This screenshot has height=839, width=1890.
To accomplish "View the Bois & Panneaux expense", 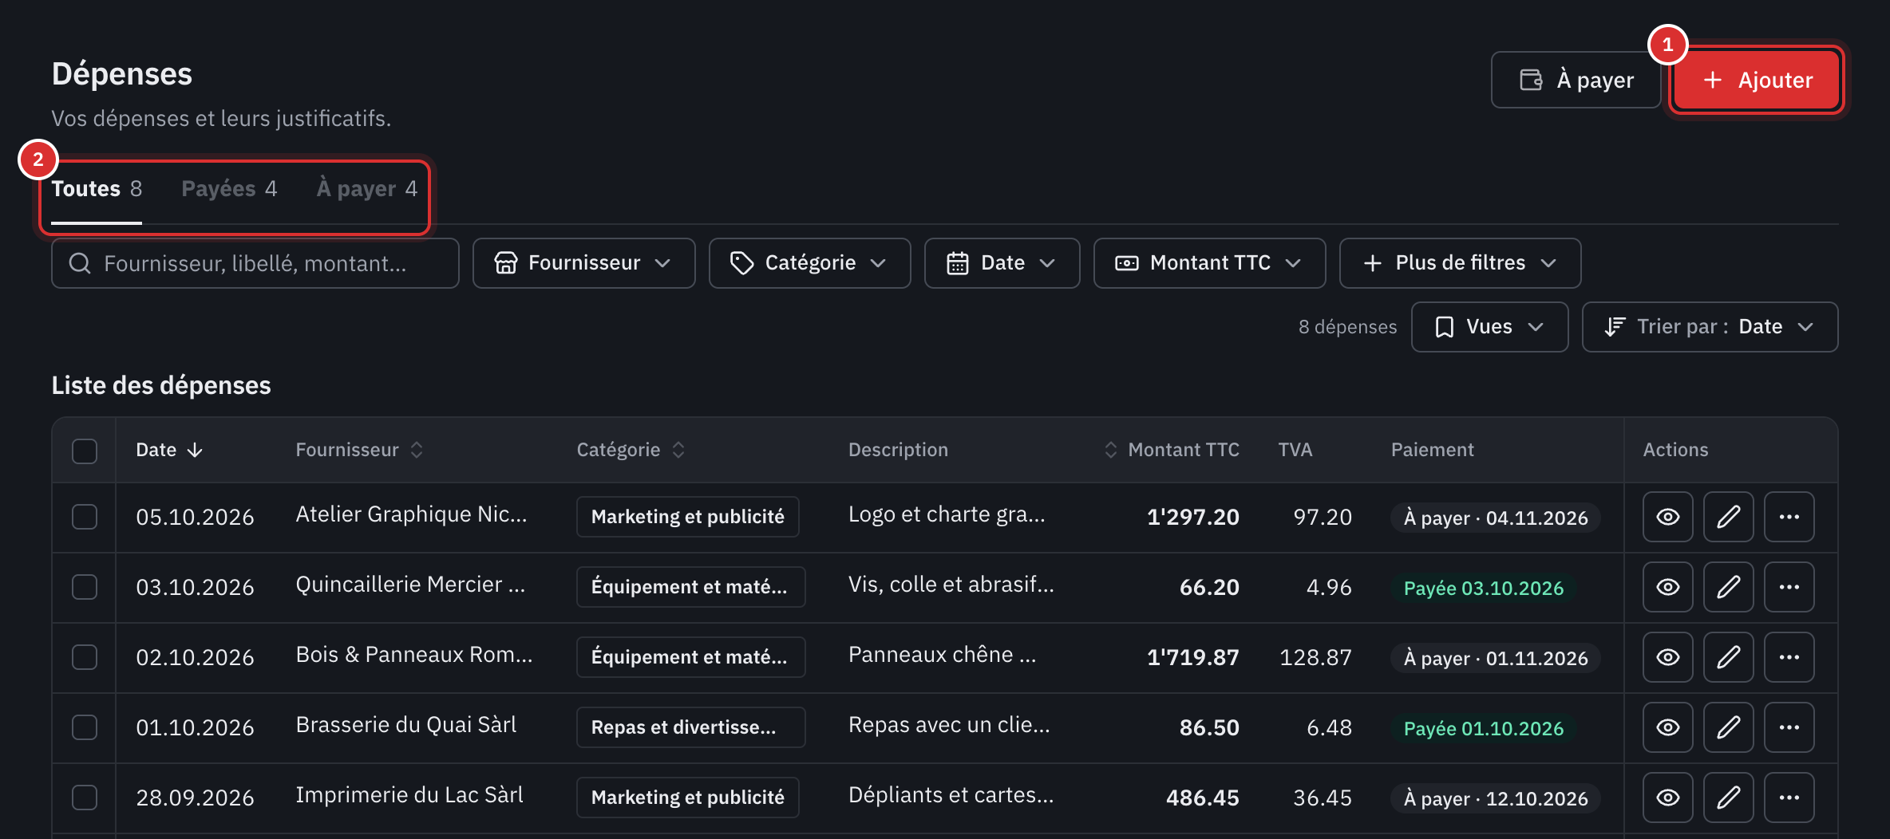I will point(1667,657).
